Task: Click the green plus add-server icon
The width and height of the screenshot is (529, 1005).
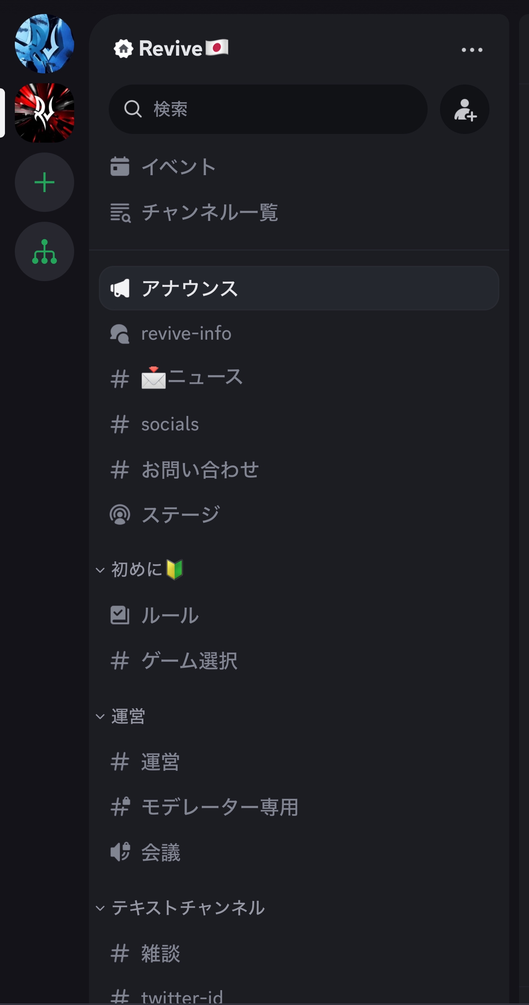Action: [x=44, y=182]
